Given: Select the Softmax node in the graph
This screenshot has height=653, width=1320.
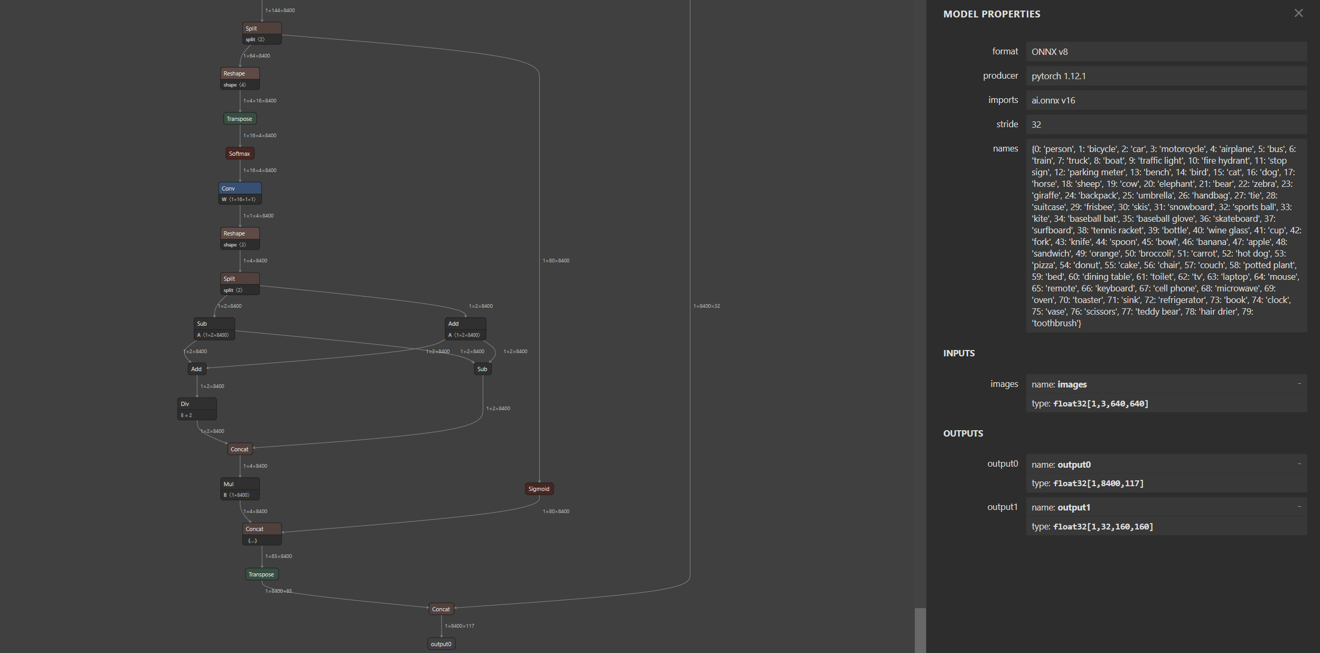Looking at the screenshot, I should (x=240, y=154).
